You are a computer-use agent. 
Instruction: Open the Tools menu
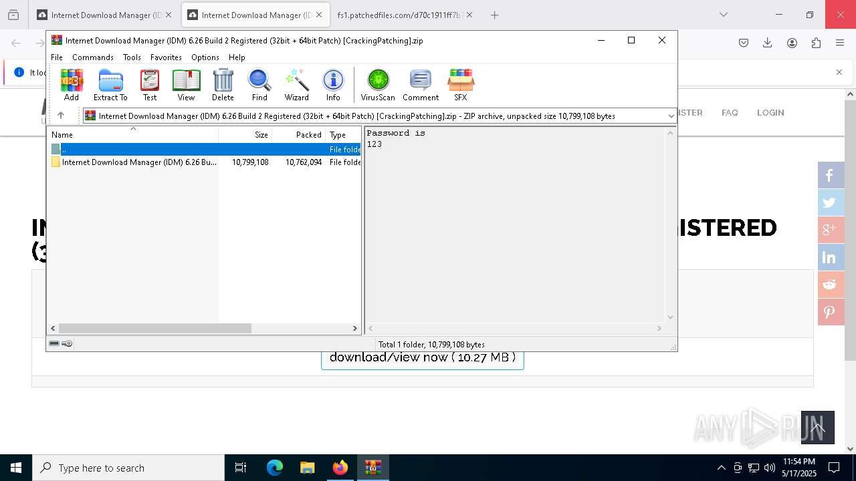132,57
